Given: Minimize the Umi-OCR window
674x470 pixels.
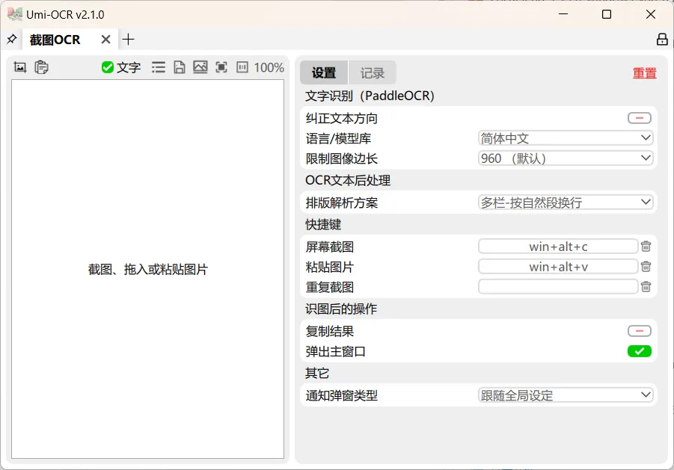Looking at the screenshot, I should pyautogui.click(x=563, y=14).
